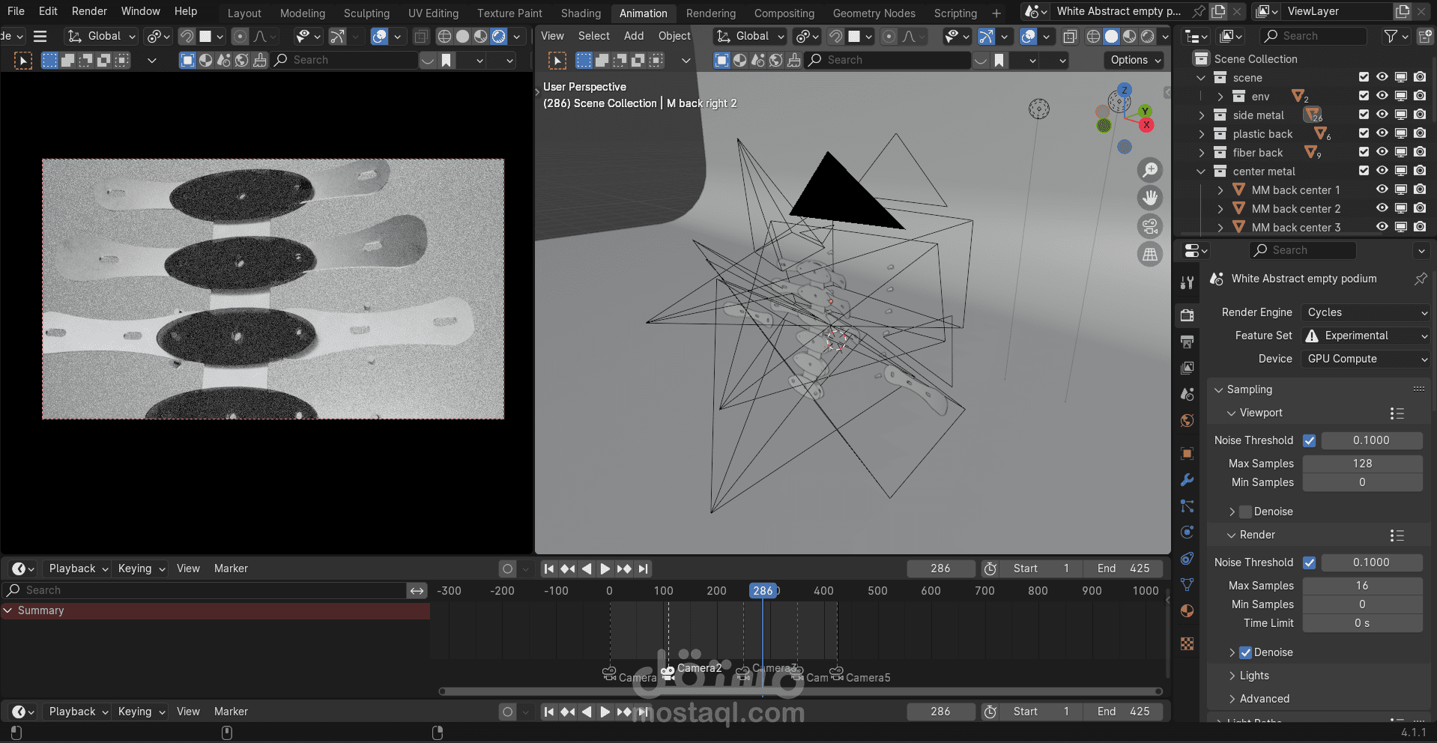Open the Options dropdown in the 3D viewport
The width and height of the screenshot is (1437, 743).
tap(1135, 60)
